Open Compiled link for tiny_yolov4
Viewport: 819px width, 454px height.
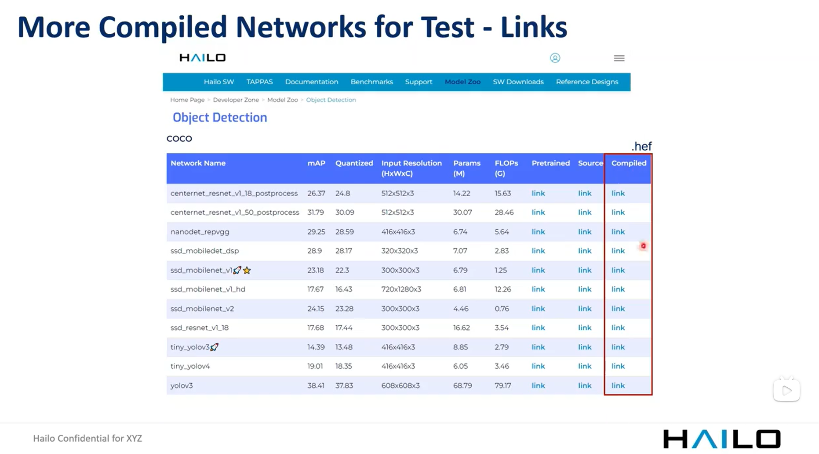coord(618,366)
